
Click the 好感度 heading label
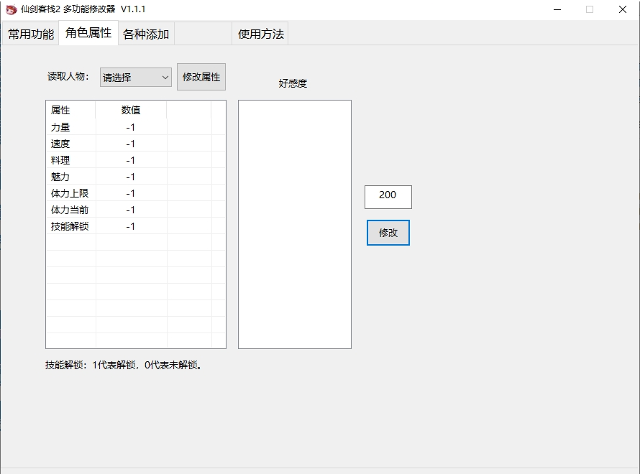point(293,83)
